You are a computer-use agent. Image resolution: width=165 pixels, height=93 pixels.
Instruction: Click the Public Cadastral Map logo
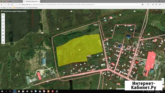pyautogui.click(x=14, y=11)
